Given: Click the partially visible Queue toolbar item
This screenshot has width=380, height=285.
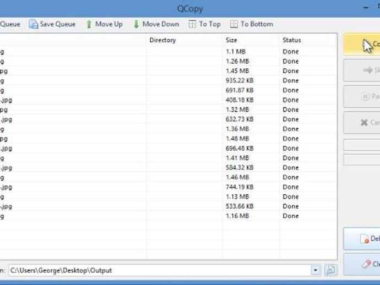Looking at the screenshot, I should click(x=10, y=24).
